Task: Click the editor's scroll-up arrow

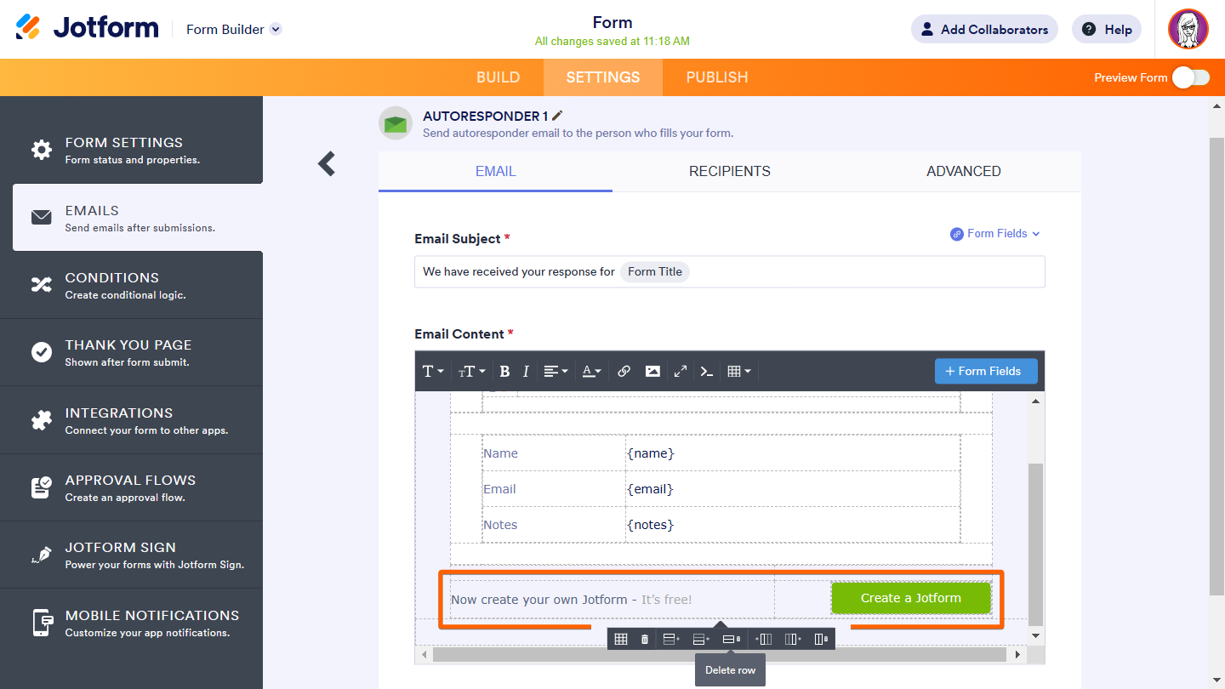Action: point(1035,401)
